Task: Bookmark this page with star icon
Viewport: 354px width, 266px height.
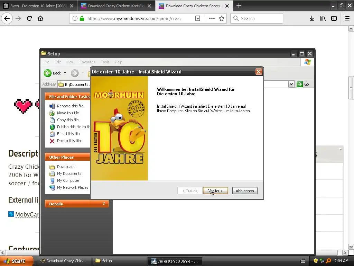Action: pos(222,18)
